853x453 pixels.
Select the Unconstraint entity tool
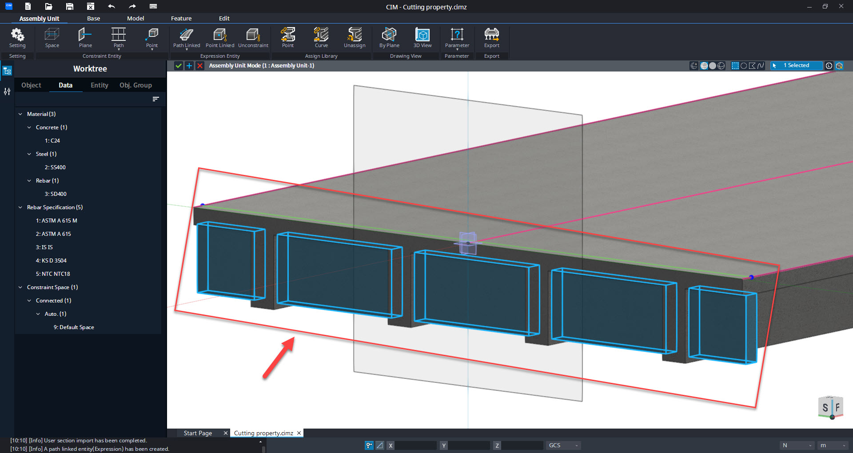click(253, 38)
